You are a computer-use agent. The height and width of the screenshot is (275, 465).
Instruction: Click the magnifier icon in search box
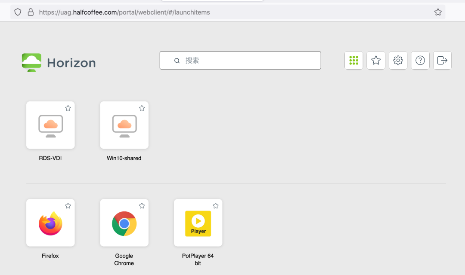point(177,61)
